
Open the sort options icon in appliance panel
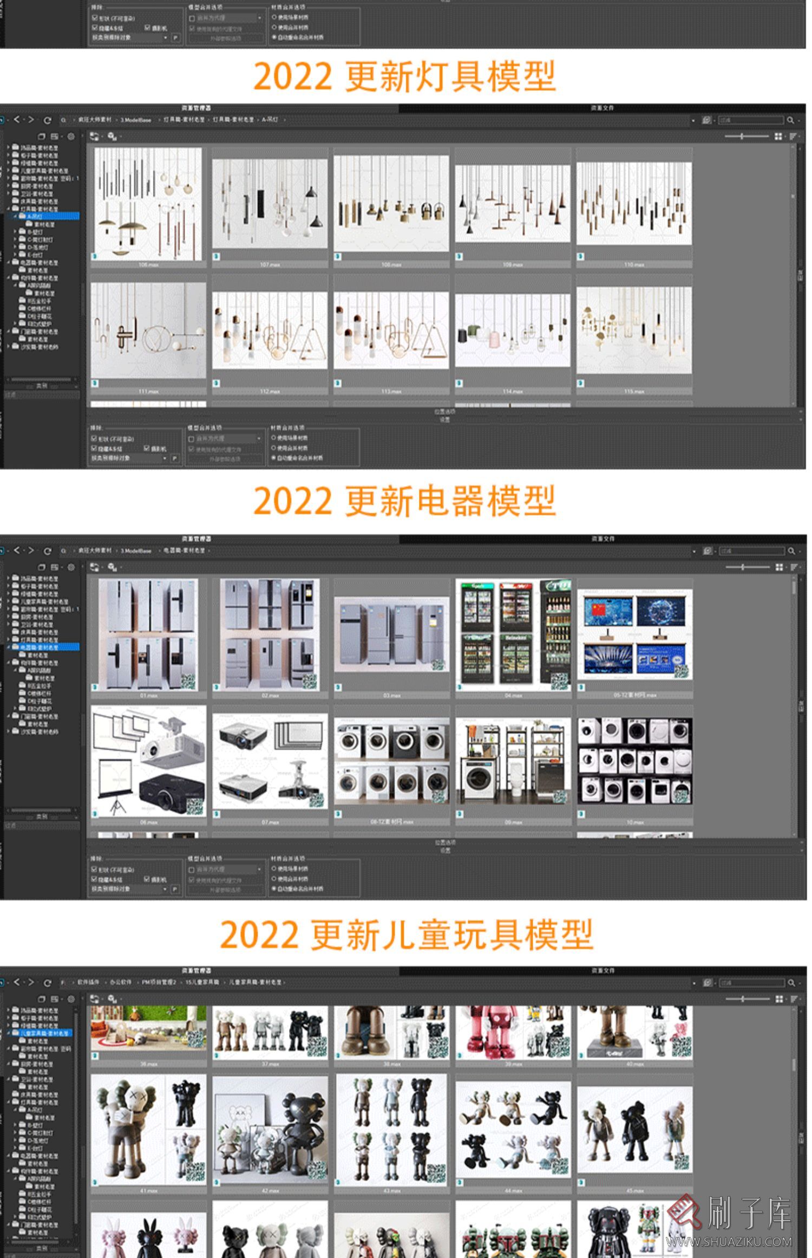coord(794,567)
